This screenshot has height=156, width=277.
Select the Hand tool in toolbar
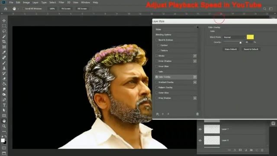tap(4, 121)
